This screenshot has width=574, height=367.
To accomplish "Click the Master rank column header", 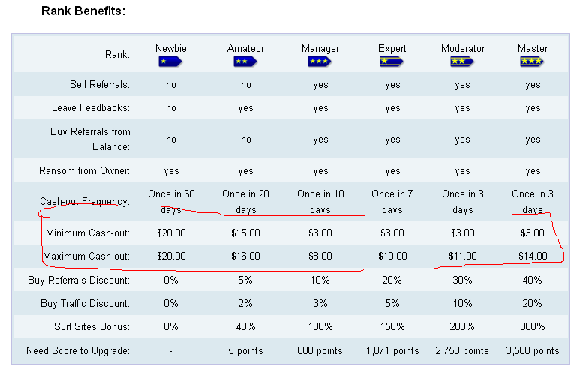I will pos(533,49).
